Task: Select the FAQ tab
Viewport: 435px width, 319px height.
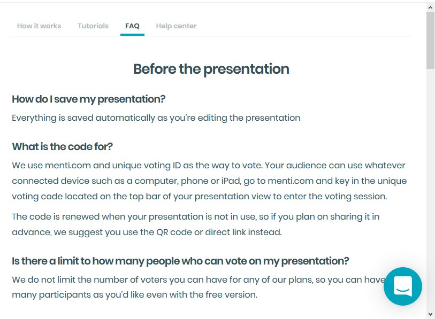Action: pyautogui.click(x=132, y=26)
